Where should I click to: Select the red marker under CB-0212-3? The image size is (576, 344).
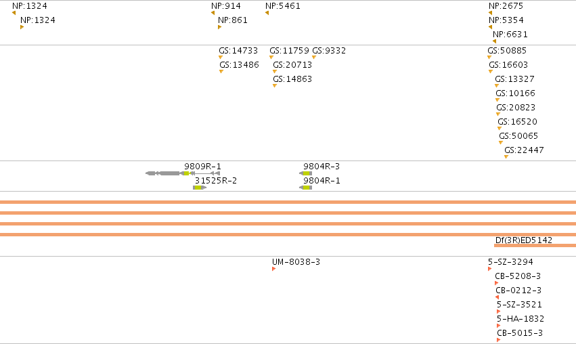pyautogui.click(x=497, y=297)
